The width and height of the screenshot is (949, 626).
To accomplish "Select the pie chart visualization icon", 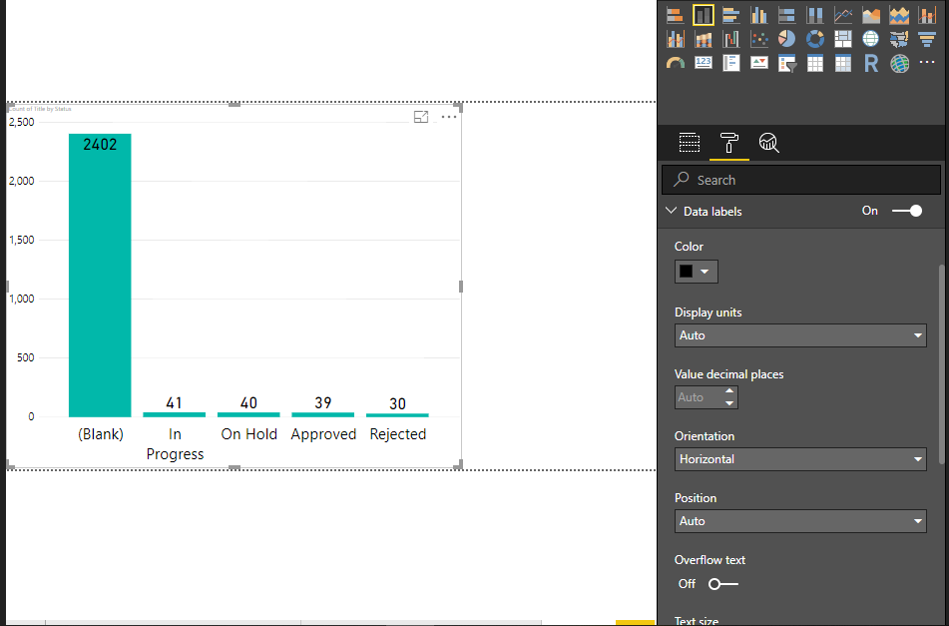I will (x=785, y=38).
